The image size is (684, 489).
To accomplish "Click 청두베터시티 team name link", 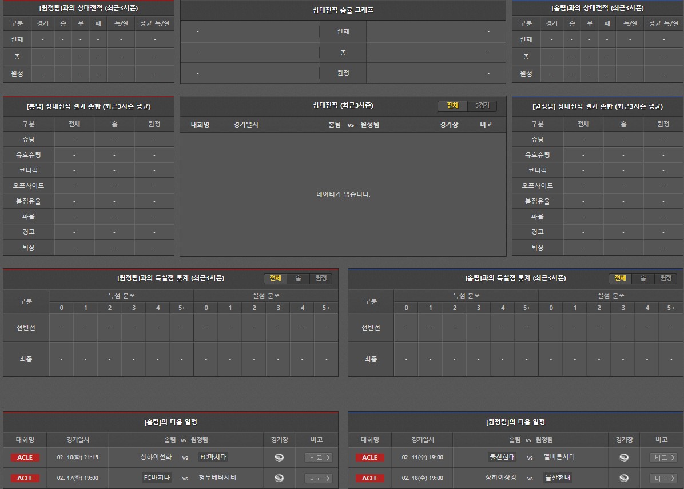I will point(217,478).
